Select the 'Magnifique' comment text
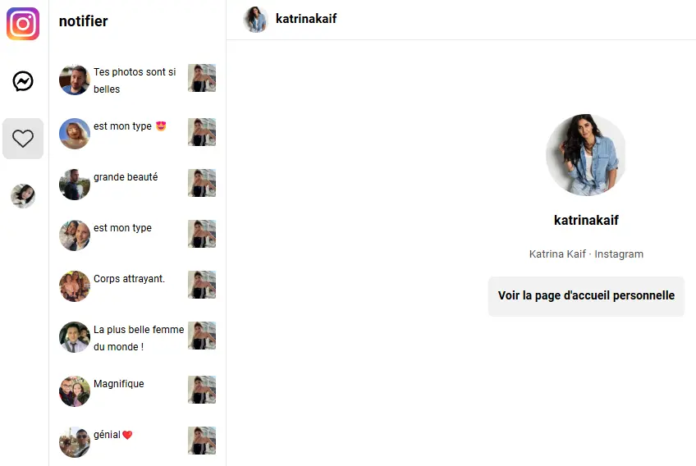 click(x=118, y=384)
